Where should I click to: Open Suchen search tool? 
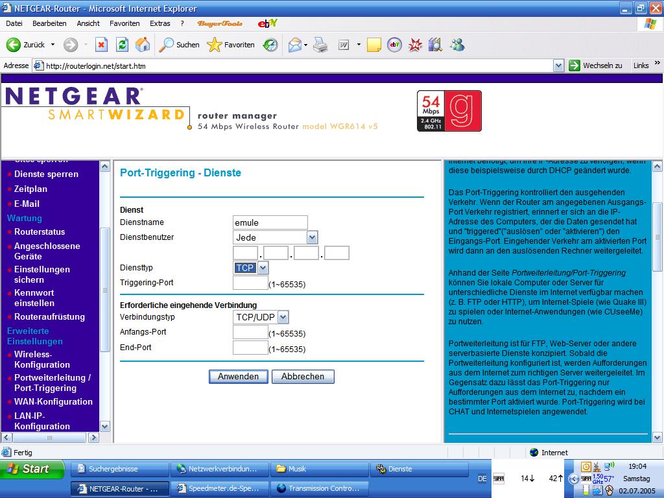[x=179, y=45]
